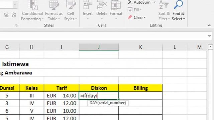Select column J header
This screenshot has width=214, height=120.
click(99, 47)
